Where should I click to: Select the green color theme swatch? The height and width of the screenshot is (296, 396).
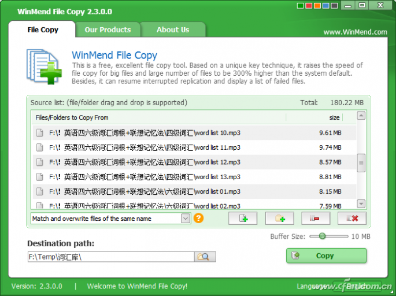tap(300, 6)
